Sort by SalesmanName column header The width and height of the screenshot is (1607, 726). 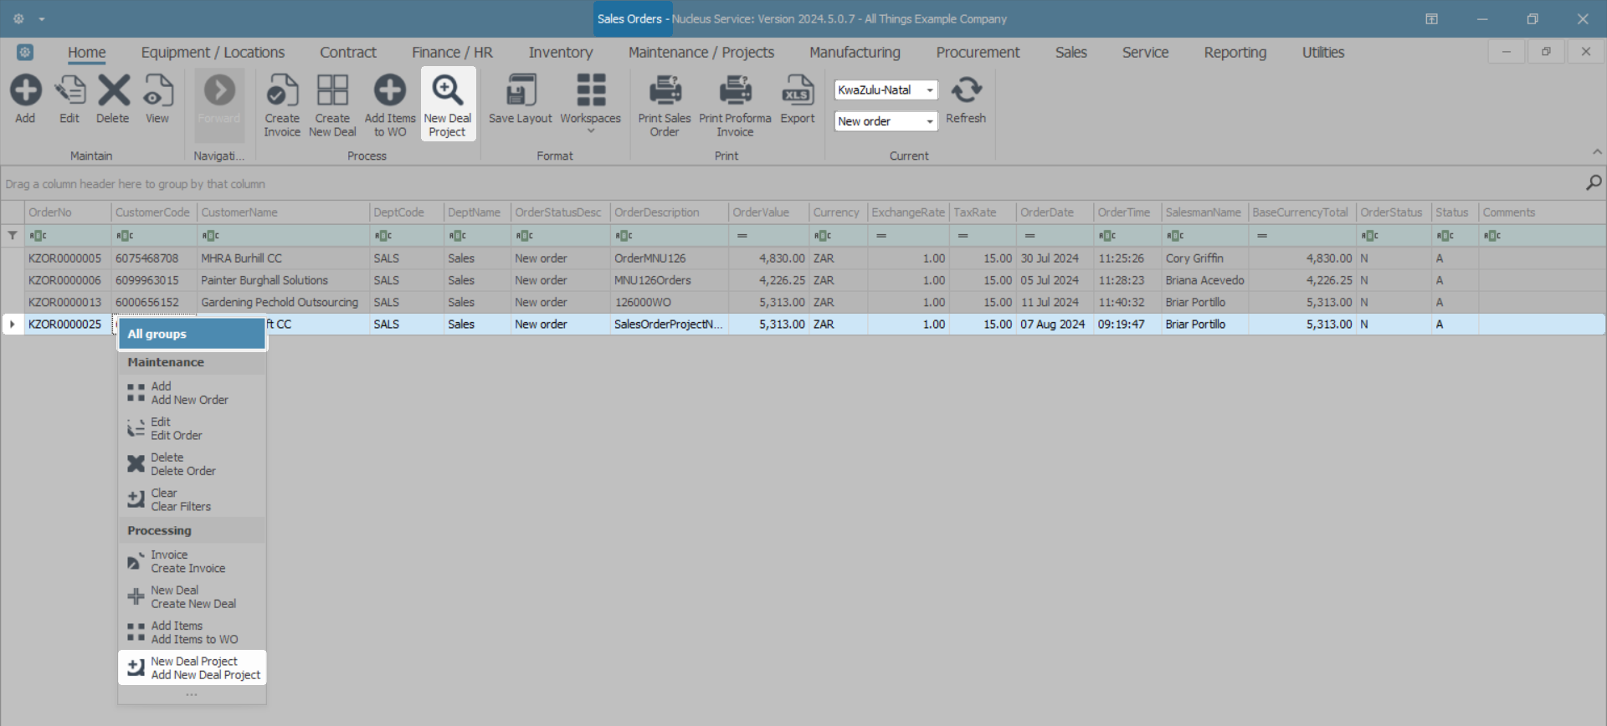tap(1205, 212)
